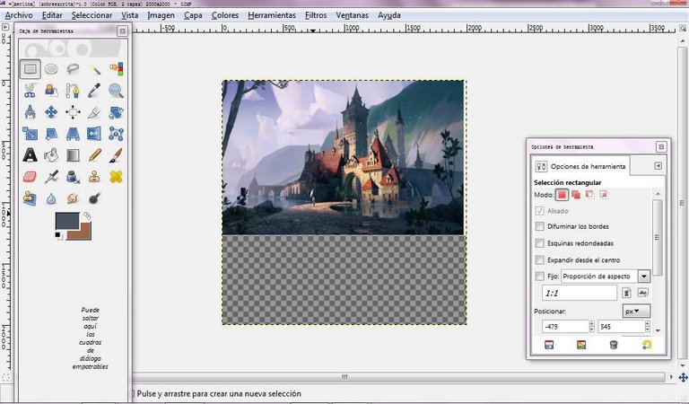The image size is (689, 404).
Task: Open the tool options tab configuration menu
Action: tap(658, 166)
